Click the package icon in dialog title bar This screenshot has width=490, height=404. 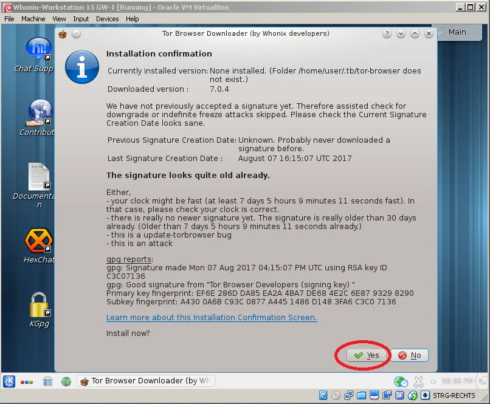coord(63,34)
